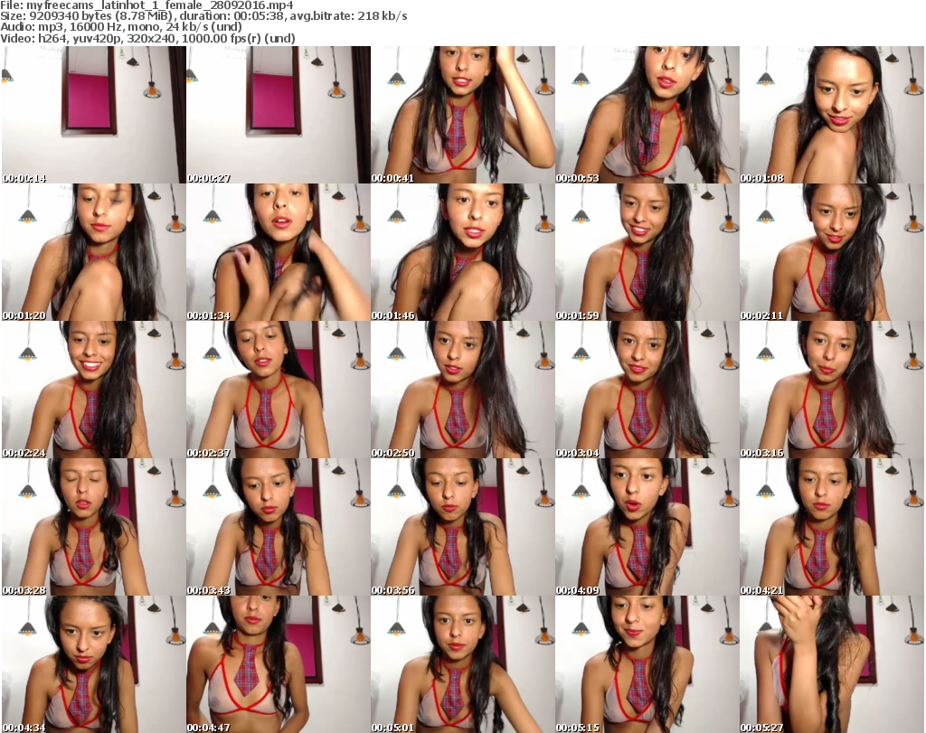Select the frame timestamped 00:01:20
Screen dimensions: 926x733
point(94,252)
